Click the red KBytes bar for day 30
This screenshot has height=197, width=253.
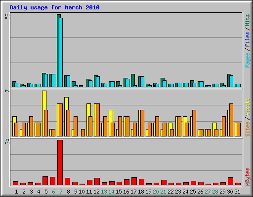pos(230,181)
